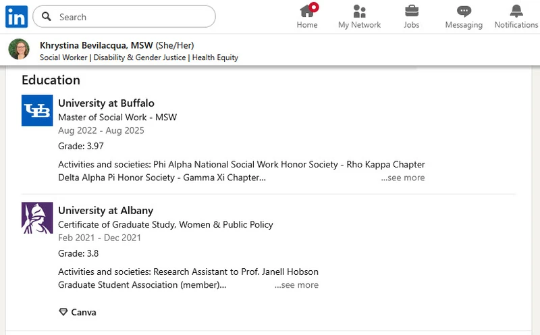Open My Network icon
The width and height of the screenshot is (540, 335).
pos(359,11)
